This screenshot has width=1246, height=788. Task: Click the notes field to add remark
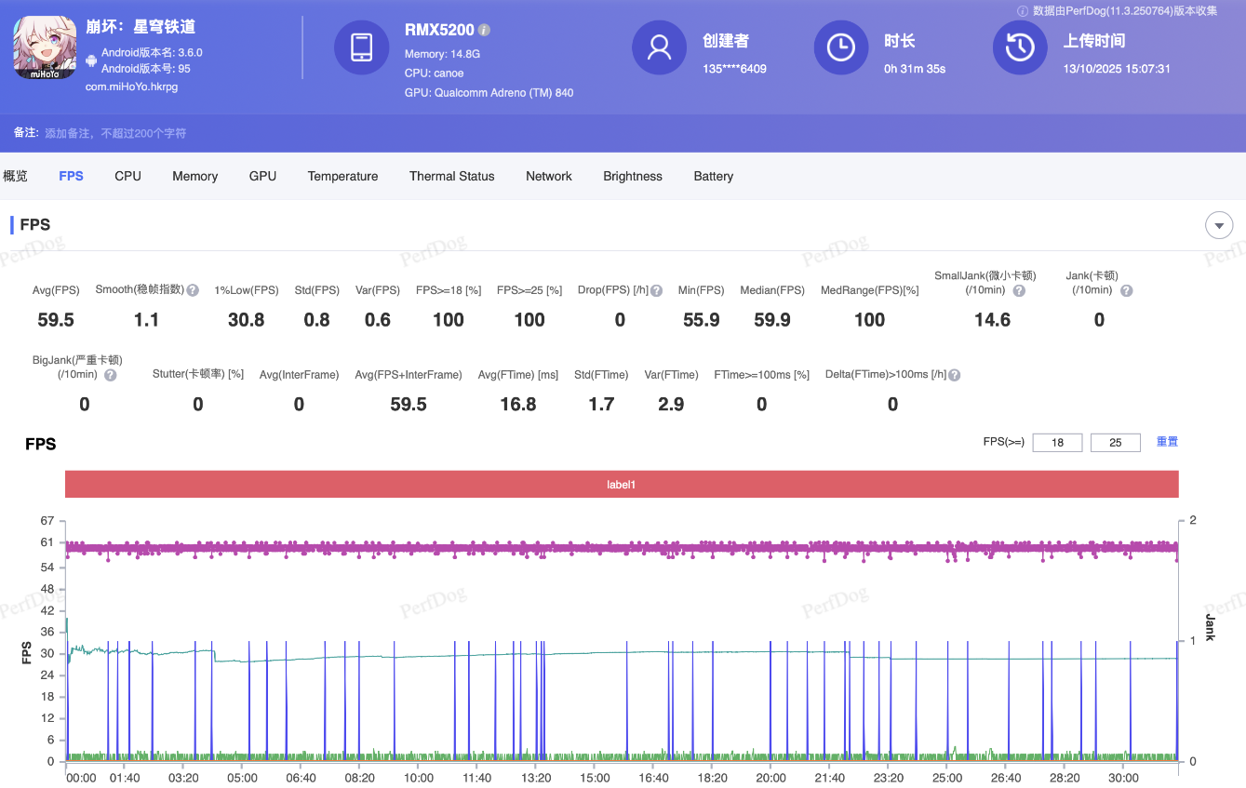point(115,133)
